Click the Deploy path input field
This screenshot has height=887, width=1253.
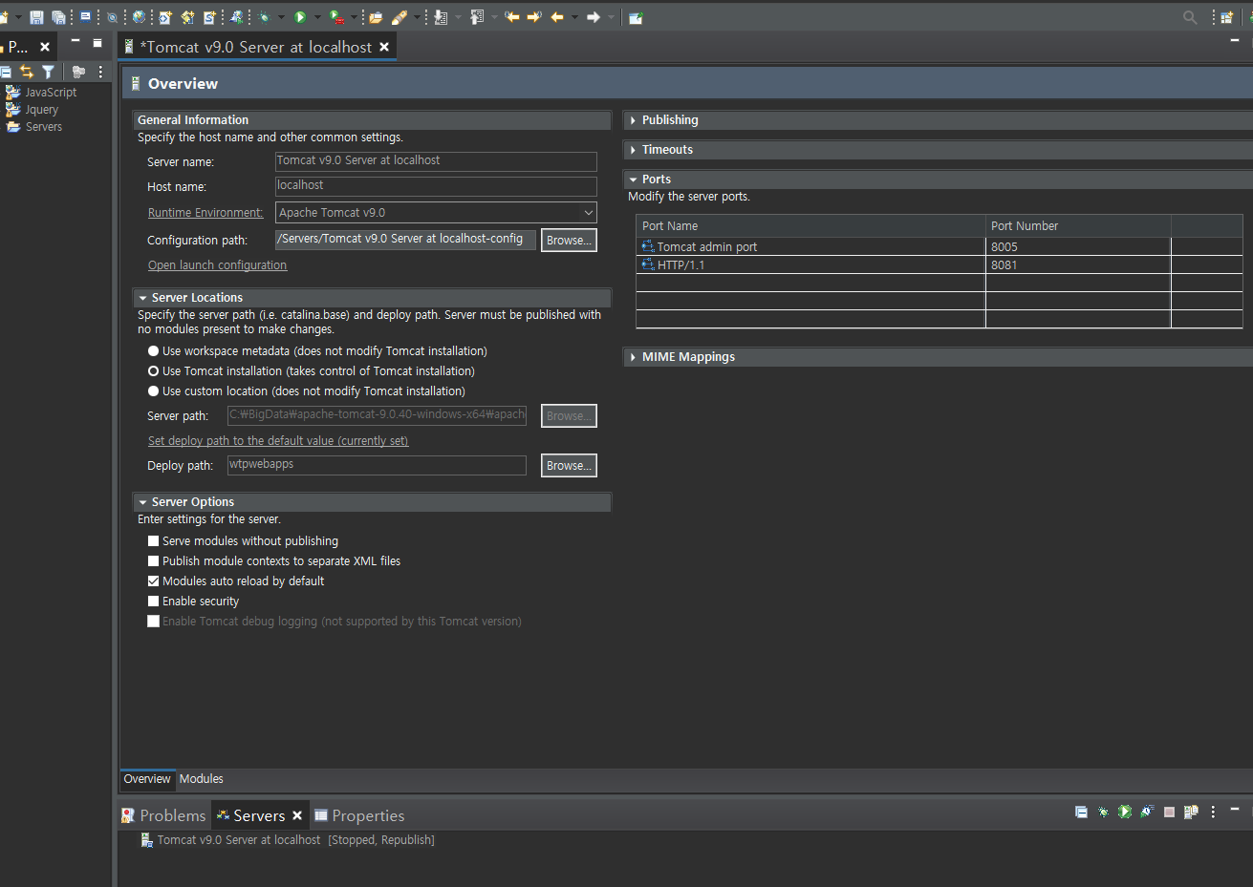pyautogui.click(x=377, y=465)
